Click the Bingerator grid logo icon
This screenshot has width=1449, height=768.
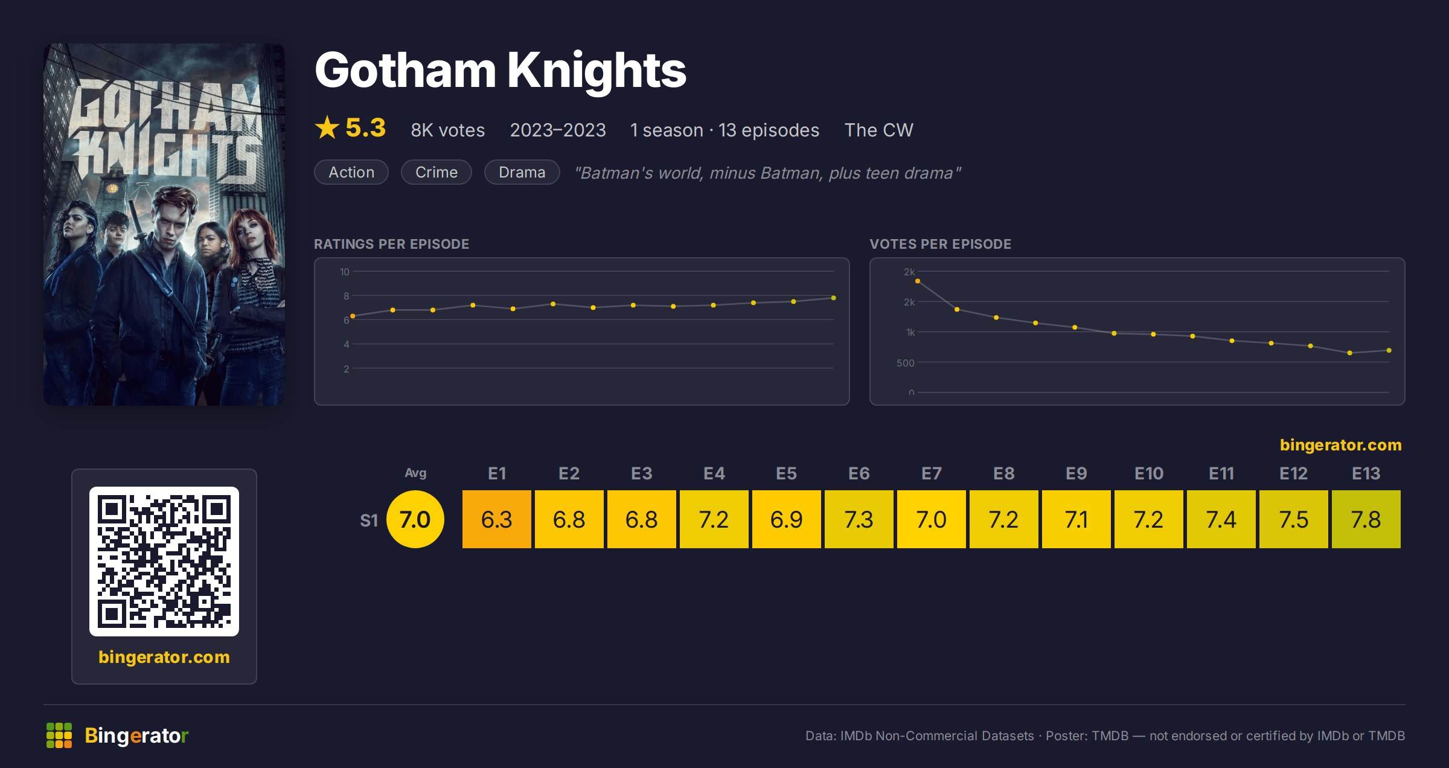[59, 735]
